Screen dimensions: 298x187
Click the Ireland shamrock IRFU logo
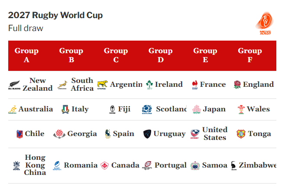149,85
